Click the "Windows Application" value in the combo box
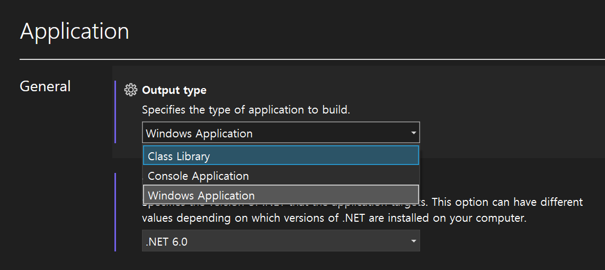Viewport: 605px width, 270px height. pyautogui.click(x=199, y=133)
